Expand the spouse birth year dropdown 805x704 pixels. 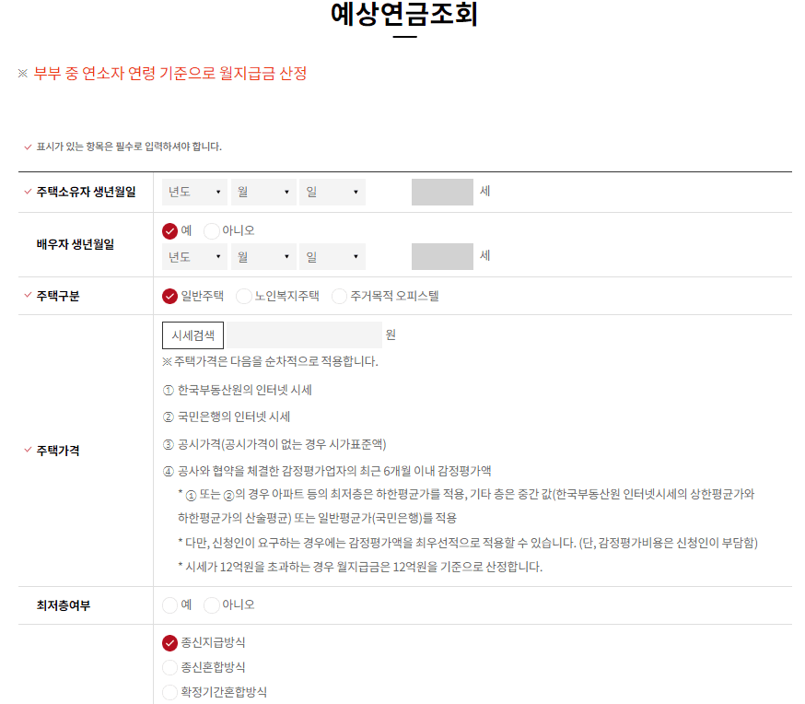coord(193,256)
